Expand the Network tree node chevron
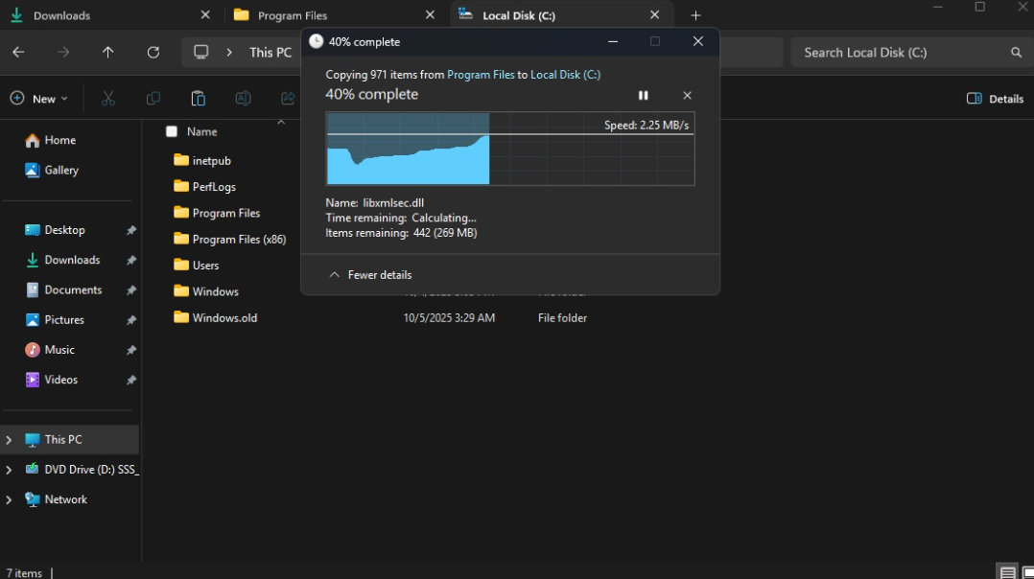The height and width of the screenshot is (579, 1034). [x=10, y=499]
